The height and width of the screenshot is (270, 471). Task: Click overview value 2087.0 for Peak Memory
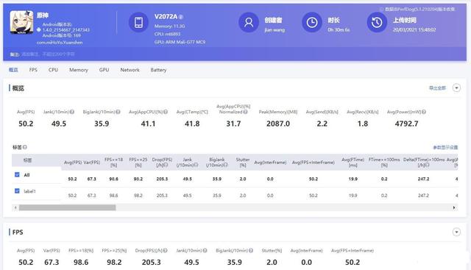pos(278,124)
